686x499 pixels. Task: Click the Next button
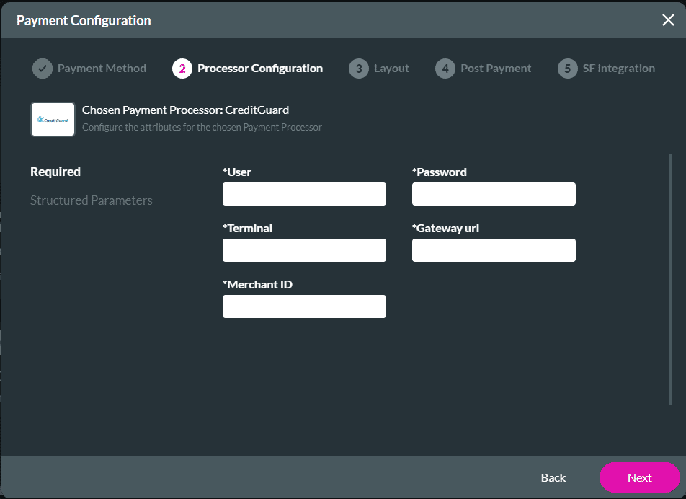[x=638, y=477]
